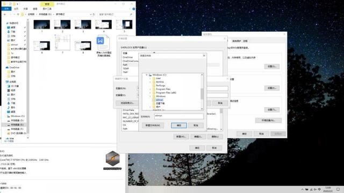Screen dimensions: 344x193
Task: Select 迅雷下载 folder in Browse Folder tree
Action: coord(160,103)
